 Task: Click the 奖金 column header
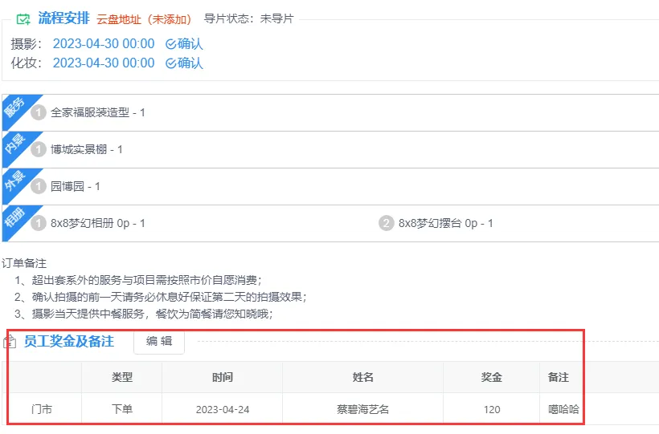pos(491,377)
